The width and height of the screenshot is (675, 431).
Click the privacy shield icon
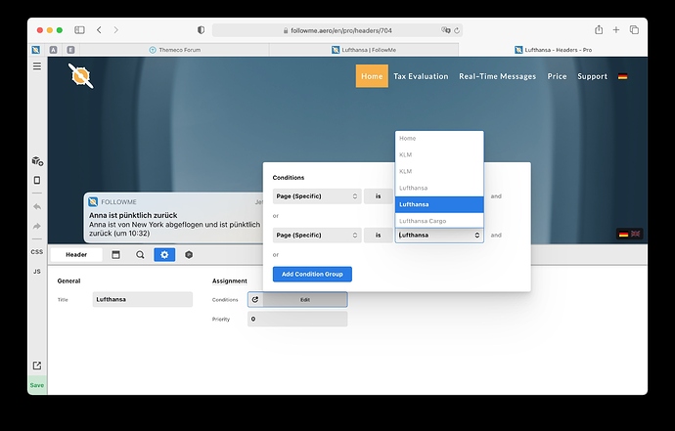click(202, 29)
